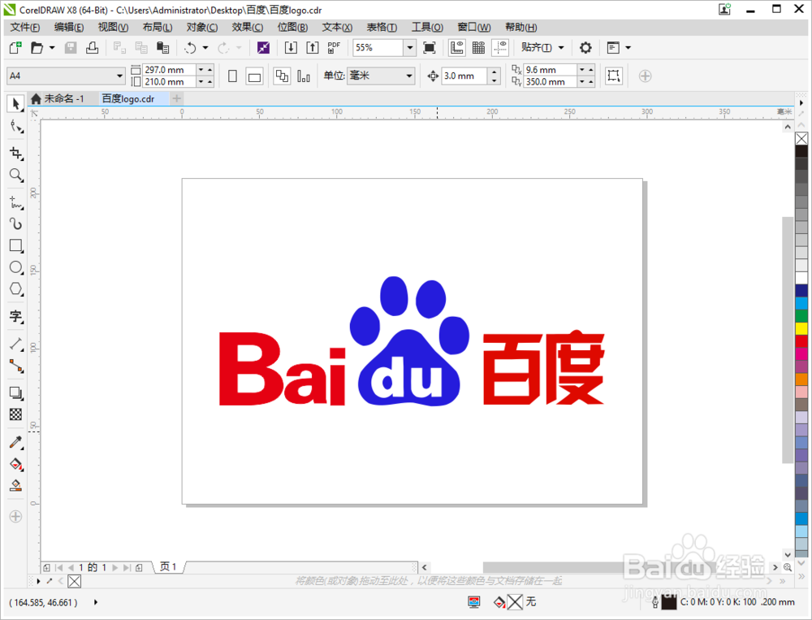Activate the Crop tool
Image resolution: width=812 pixels, height=620 pixels.
pos(15,153)
